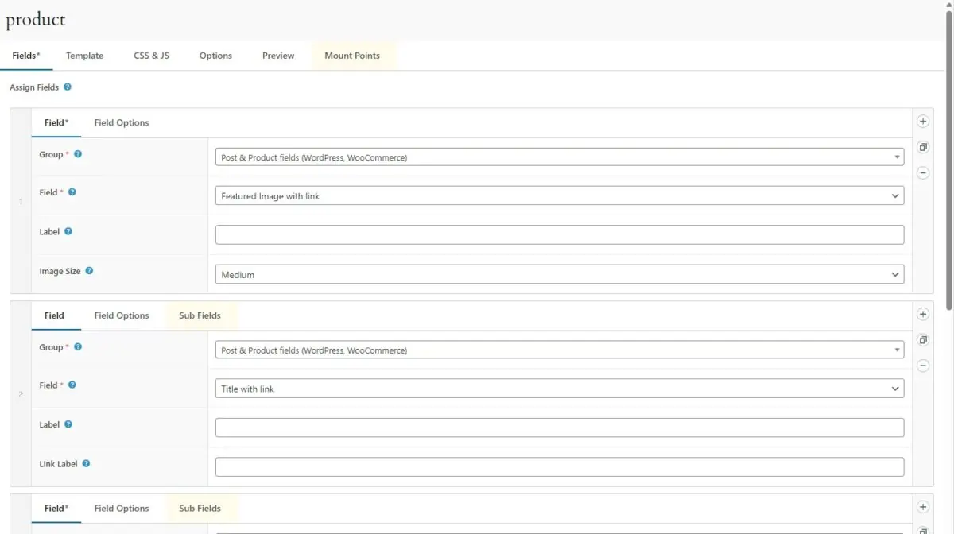Viewport: 954px width, 534px height.
Task: Click the help icon beside Image Size
Action: tap(89, 271)
